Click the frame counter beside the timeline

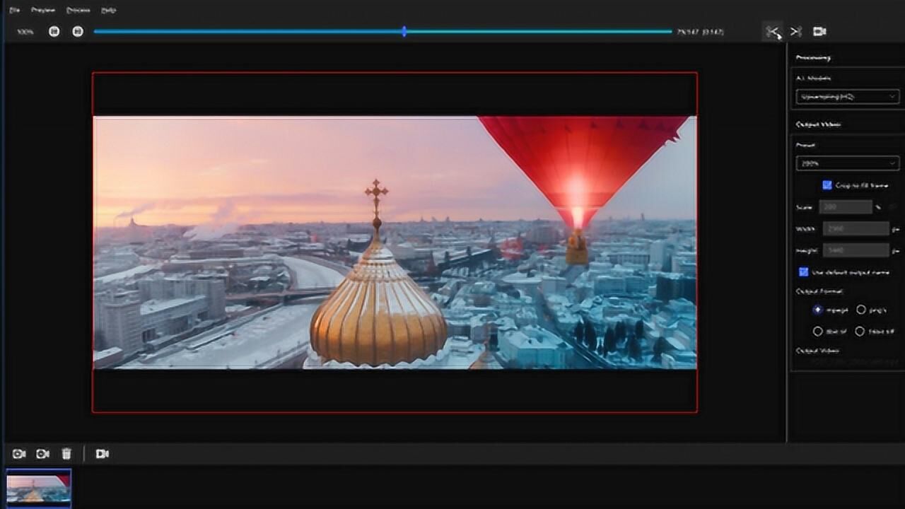coord(700,32)
